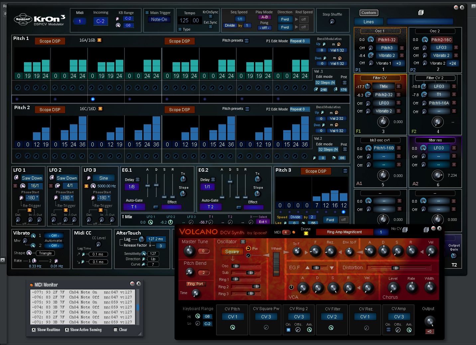Click the Filter CV TMix source button
The image size is (476, 345).
(x=384, y=86)
